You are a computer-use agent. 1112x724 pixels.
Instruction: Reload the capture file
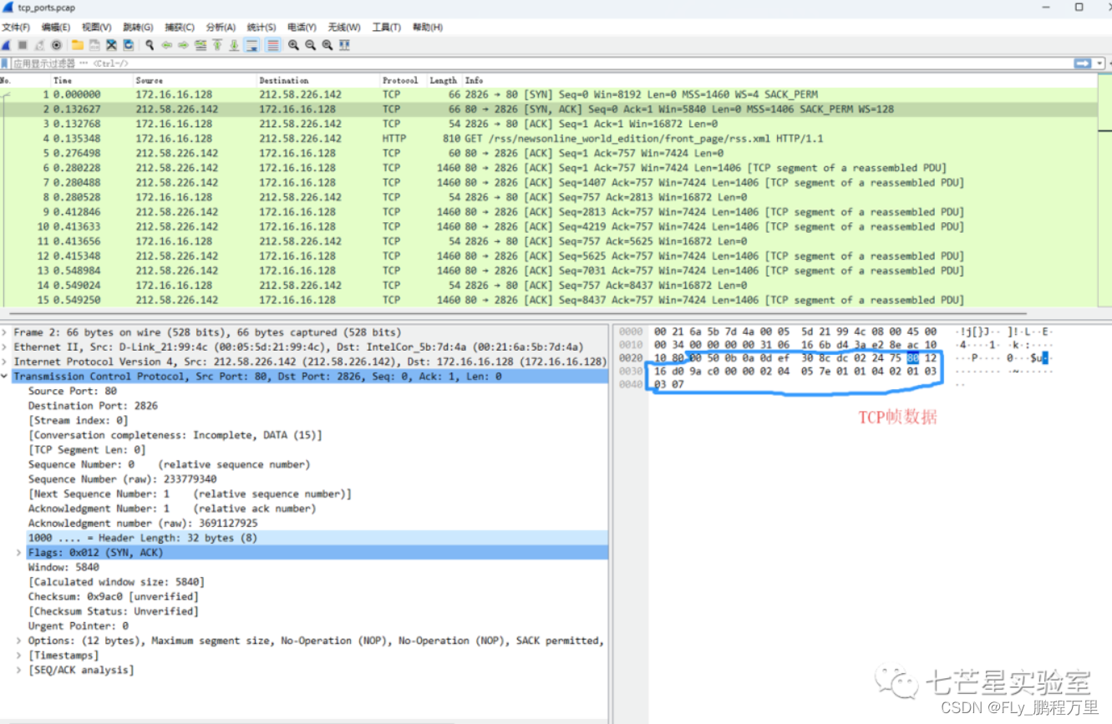129,45
